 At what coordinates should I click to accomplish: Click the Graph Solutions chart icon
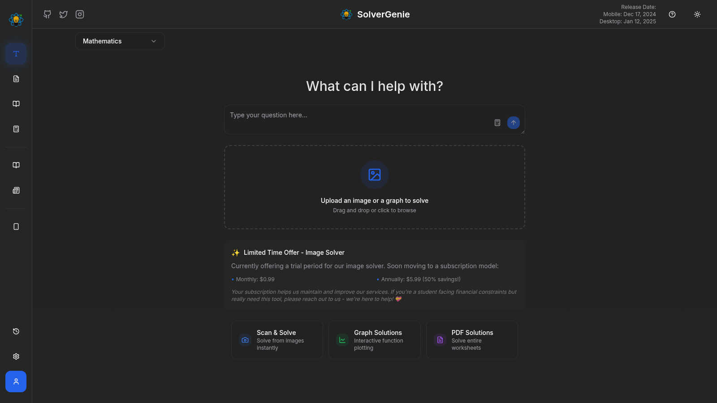342,340
